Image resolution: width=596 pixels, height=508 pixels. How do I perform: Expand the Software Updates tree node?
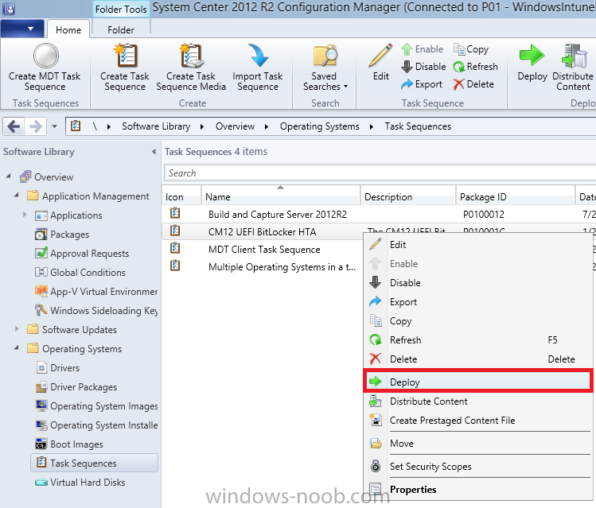17,329
